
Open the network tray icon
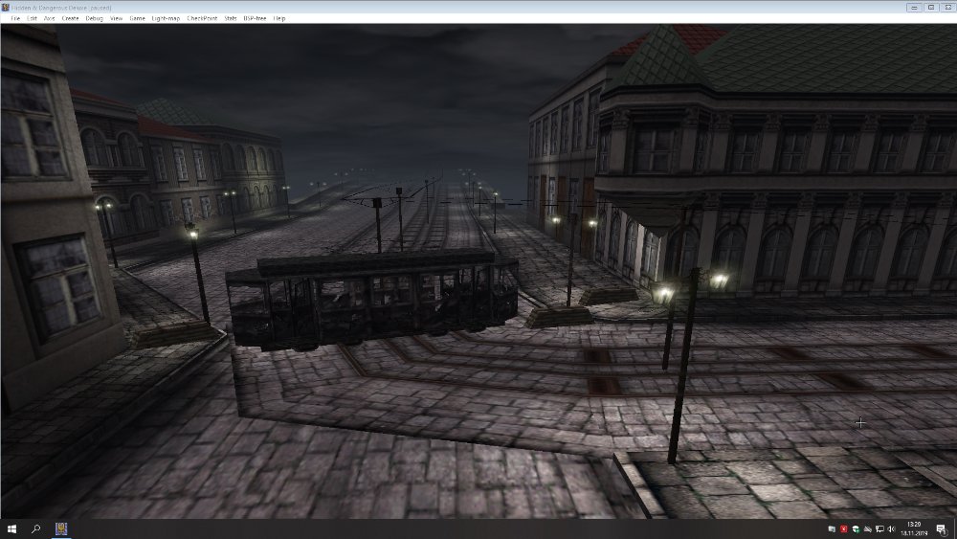(x=879, y=529)
